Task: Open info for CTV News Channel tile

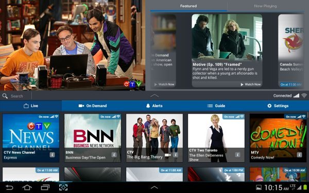Action: pyautogui.click(x=52, y=155)
